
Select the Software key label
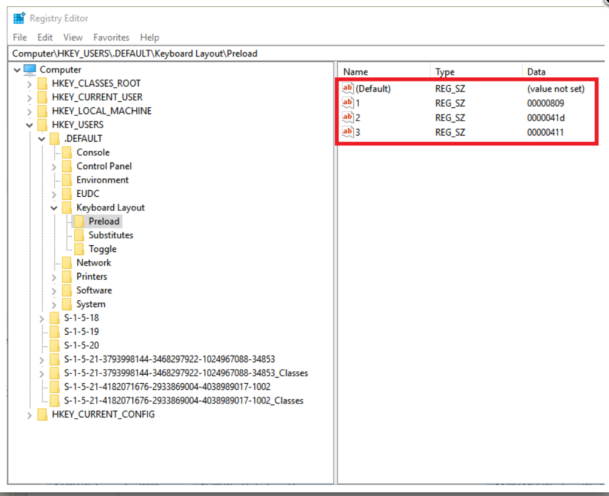(x=94, y=290)
